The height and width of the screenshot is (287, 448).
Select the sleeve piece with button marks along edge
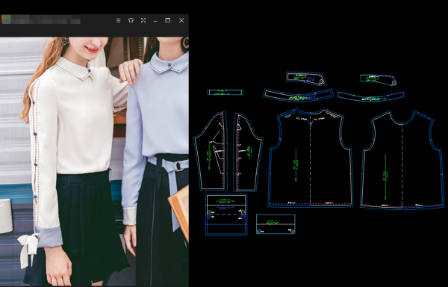(248, 152)
